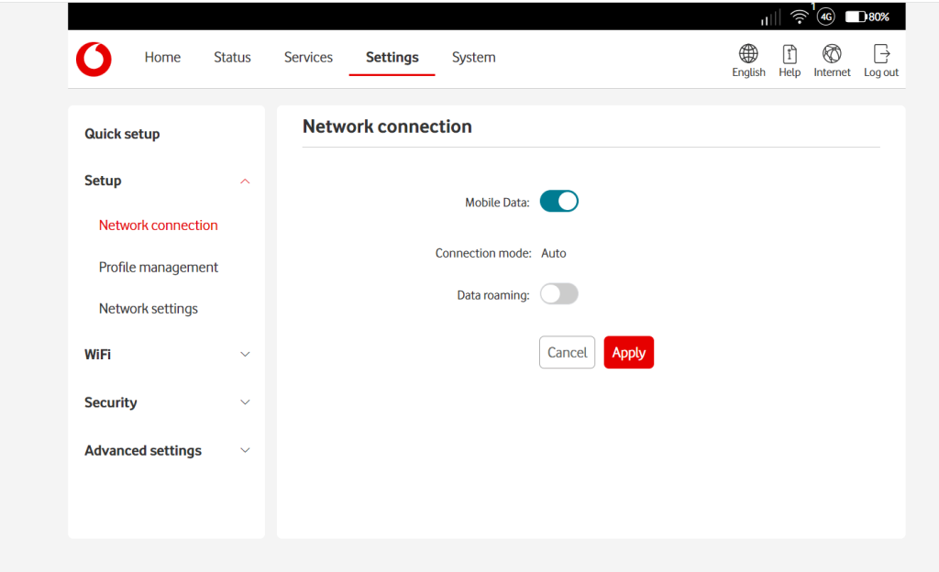Click the 4G network indicator icon
The height and width of the screenshot is (572, 939).
pyautogui.click(x=826, y=16)
